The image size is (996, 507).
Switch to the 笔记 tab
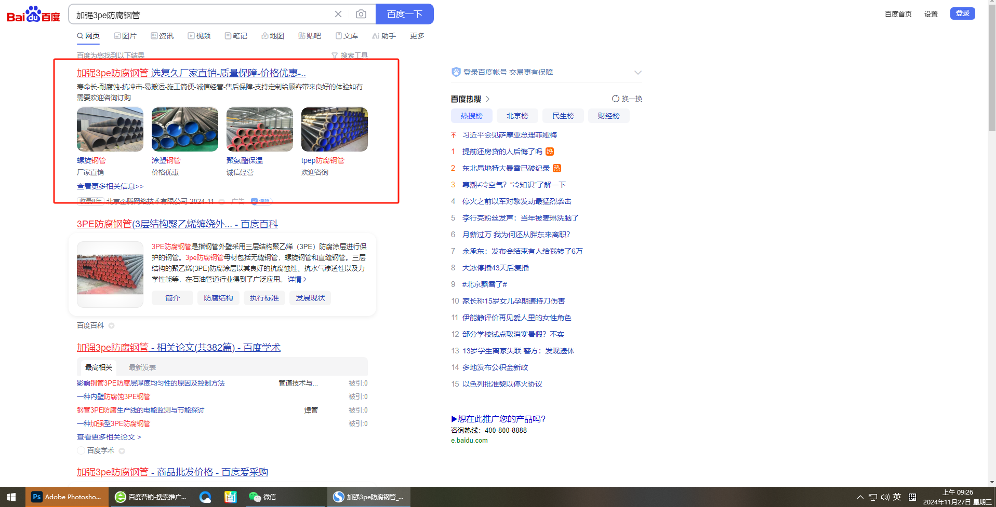(236, 36)
